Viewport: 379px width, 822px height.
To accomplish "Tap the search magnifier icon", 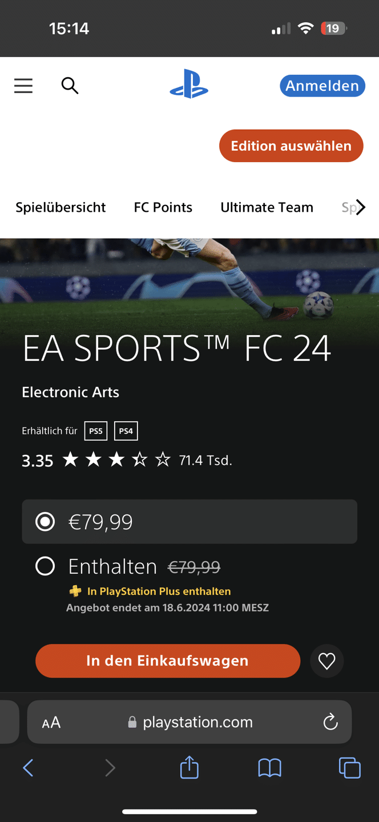I will pyautogui.click(x=70, y=86).
